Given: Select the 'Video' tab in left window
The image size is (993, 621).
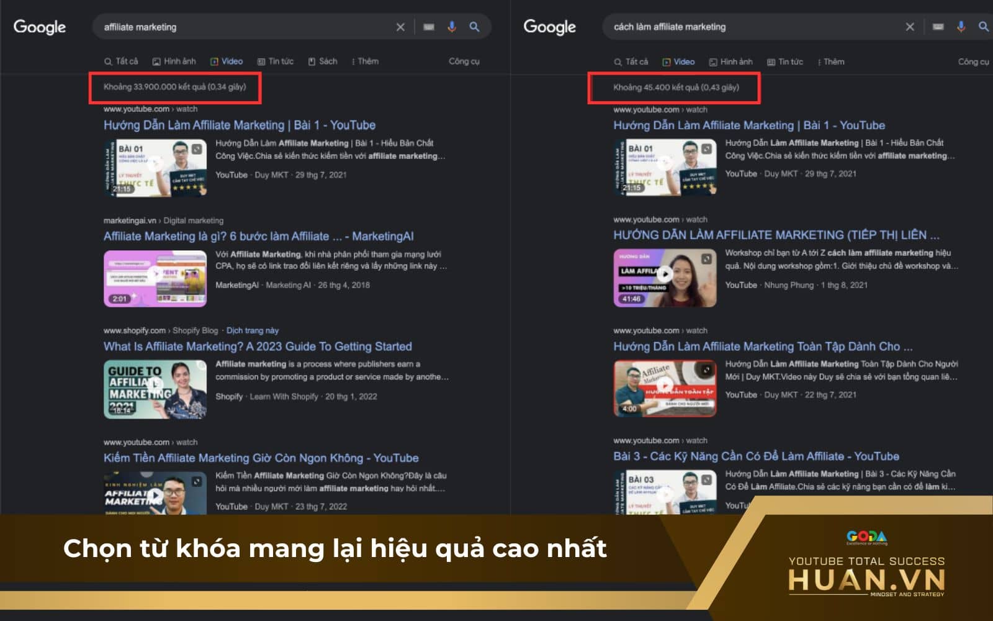Looking at the screenshot, I should [227, 61].
